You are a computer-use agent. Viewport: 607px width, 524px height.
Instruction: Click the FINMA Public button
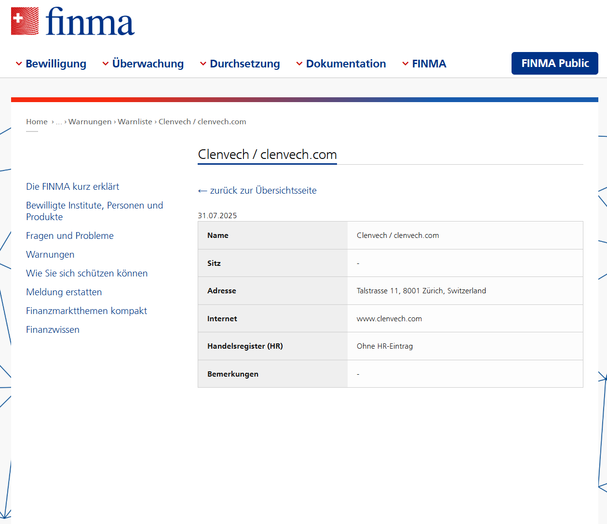555,63
